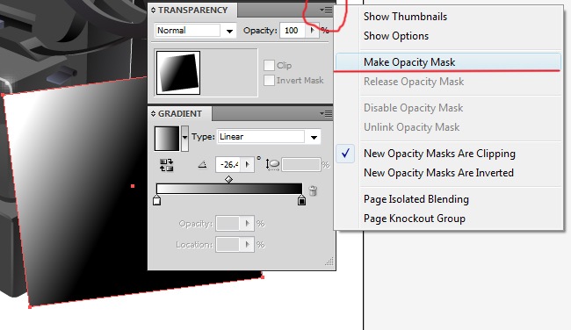Click the artwork thumbnail in Transparency panel
The width and height of the screenshot is (571, 330).
tap(178, 73)
